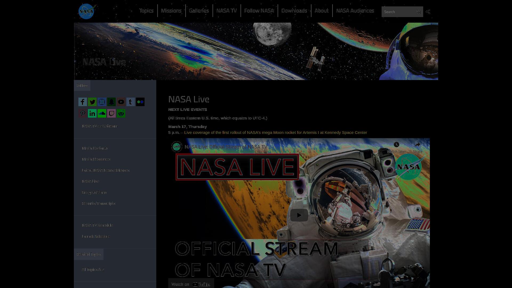Click the video Share arrow icon
Viewport: 512px width, 288px height.
coord(418,145)
